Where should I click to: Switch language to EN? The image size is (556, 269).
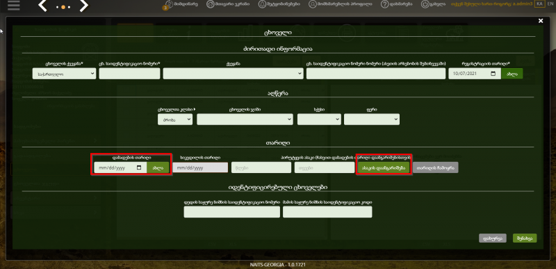click(550, 4)
